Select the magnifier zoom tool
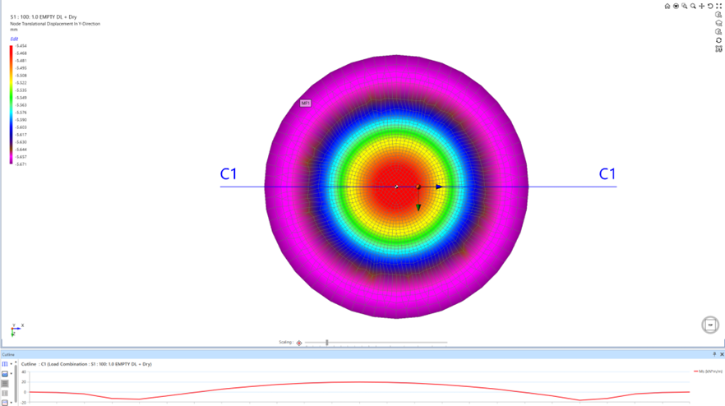 693,6
